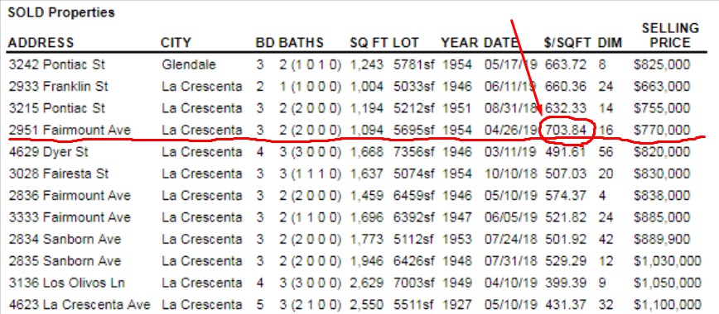
Task: Click the 3 (2 1 0 0) baths value
Action: [x=311, y=304]
